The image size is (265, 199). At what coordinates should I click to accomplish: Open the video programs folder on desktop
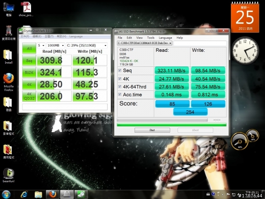click(x=9, y=127)
